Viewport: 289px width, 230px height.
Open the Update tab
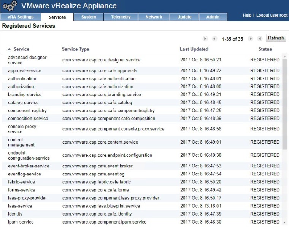pyautogui.click(x=184, y=17)
